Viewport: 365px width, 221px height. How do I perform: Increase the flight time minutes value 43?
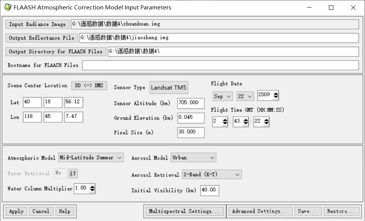pyautogui.click(x=246, y=120)
